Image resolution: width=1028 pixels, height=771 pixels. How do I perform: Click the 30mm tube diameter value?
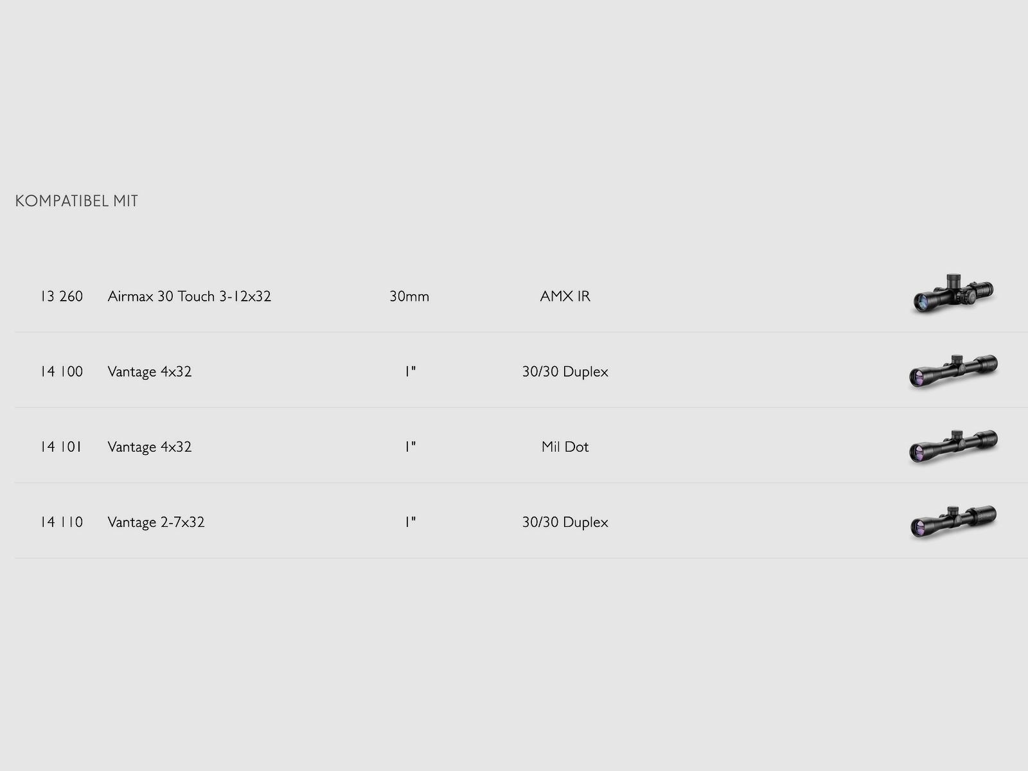409,296
